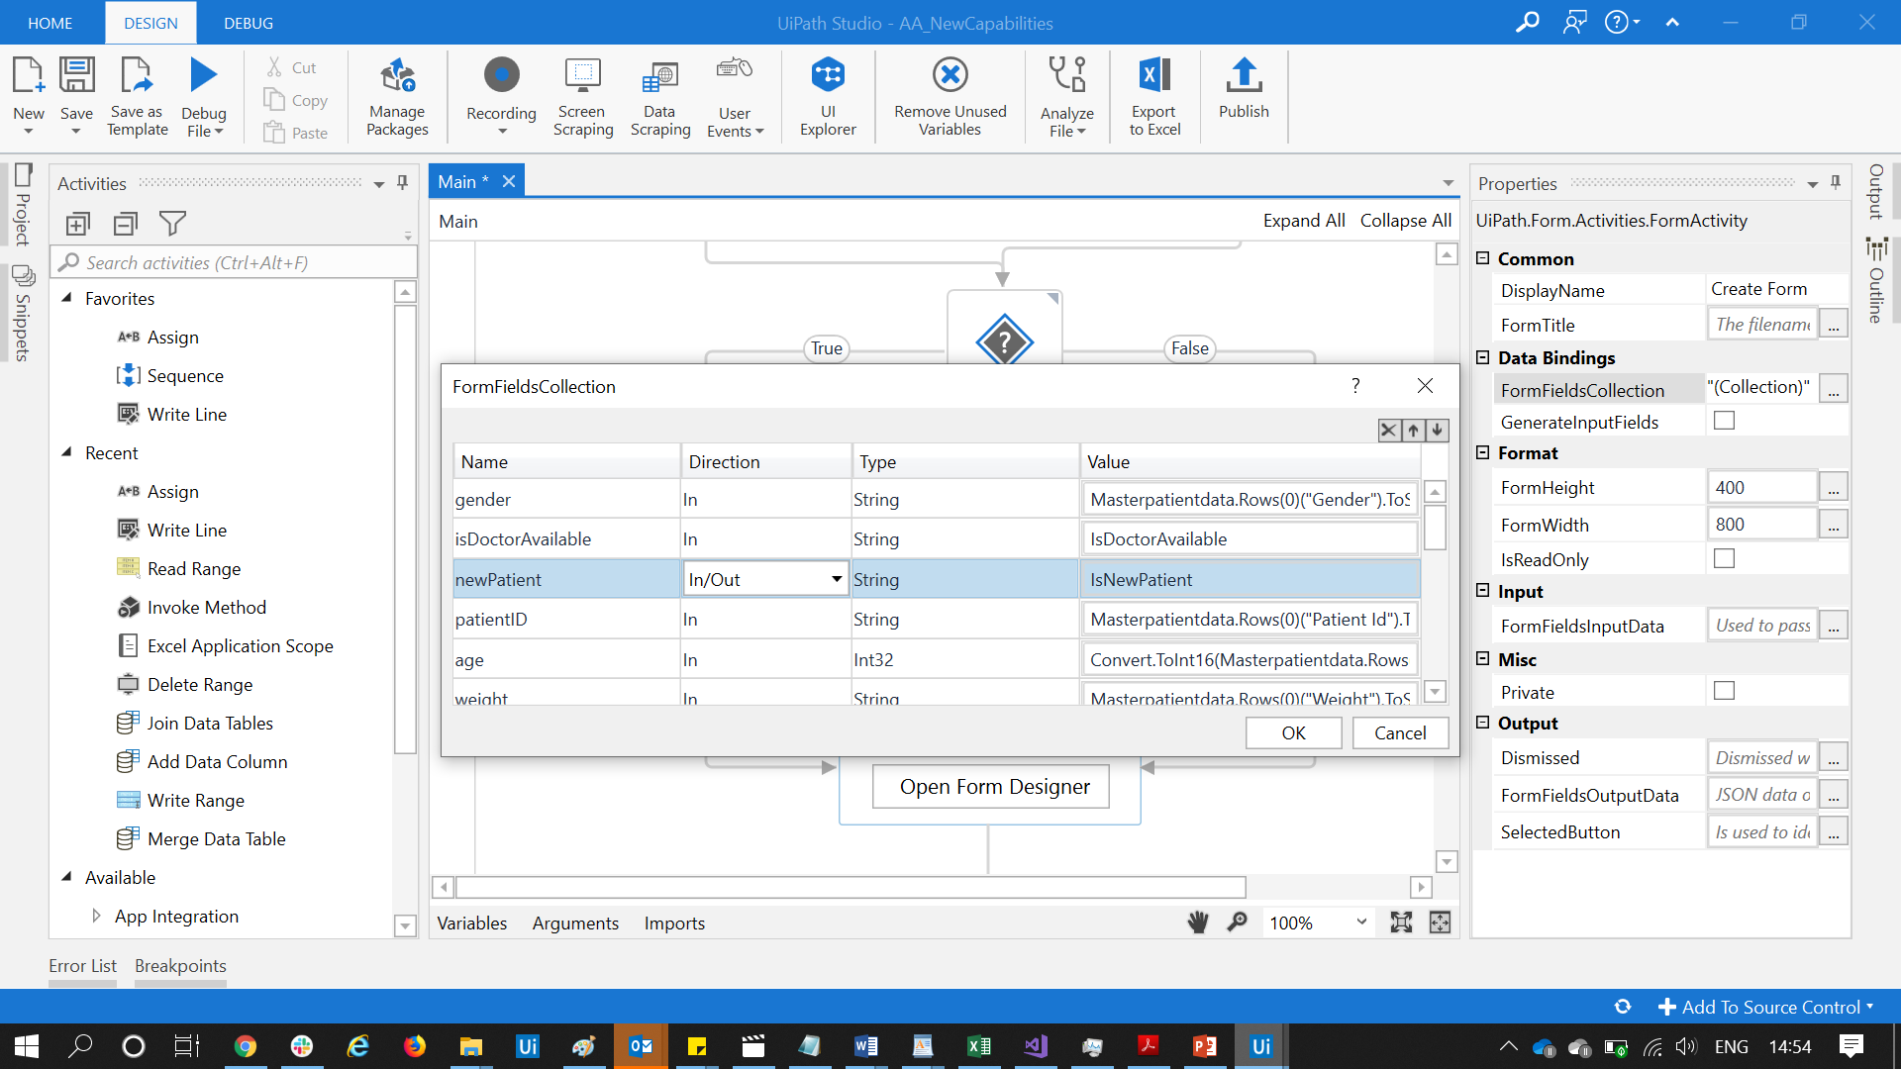Expand the App Integration tree node
This screenshot has width=1901, height=1069.
pos(96,916)
